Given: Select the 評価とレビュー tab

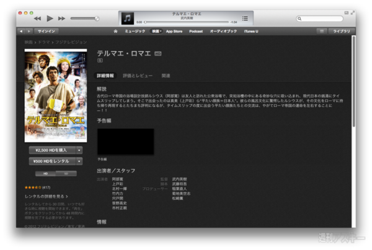Looking at the screenshot, I should [x=138, y=75].
